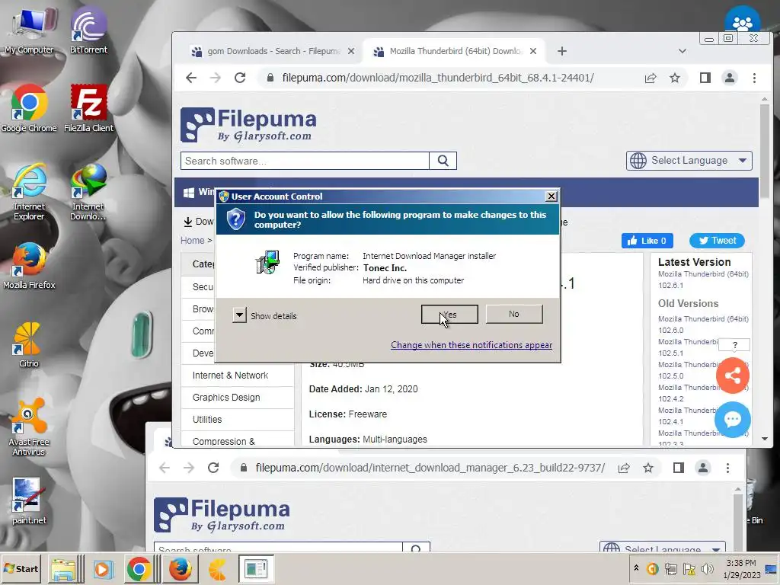Bookmark IDM page in back window

[x=647, y=468]
